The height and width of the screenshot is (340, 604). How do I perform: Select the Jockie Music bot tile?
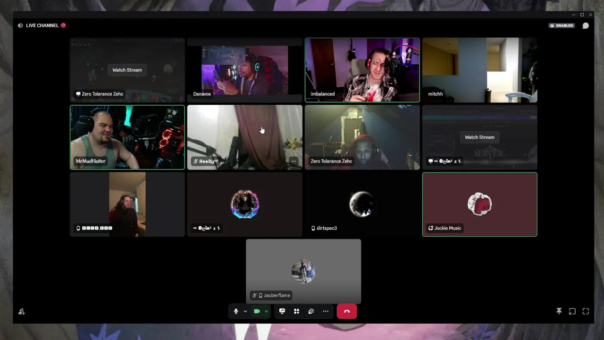point(479,204)
